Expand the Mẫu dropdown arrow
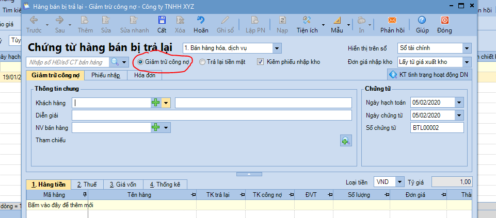This screenshot has height=218, width=496. click(349, 25)
